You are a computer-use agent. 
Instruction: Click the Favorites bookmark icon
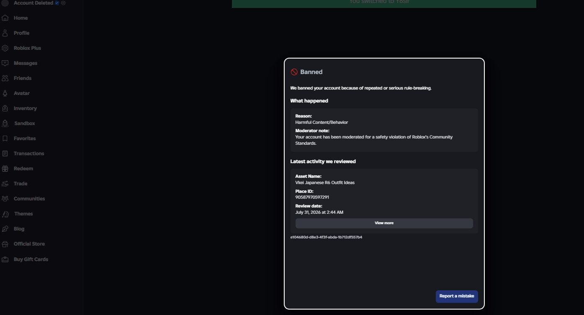click(x=5, y=138)
